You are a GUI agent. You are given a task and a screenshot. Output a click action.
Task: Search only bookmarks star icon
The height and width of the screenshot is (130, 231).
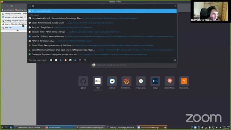pyautogui.click(x=75, y=60)
